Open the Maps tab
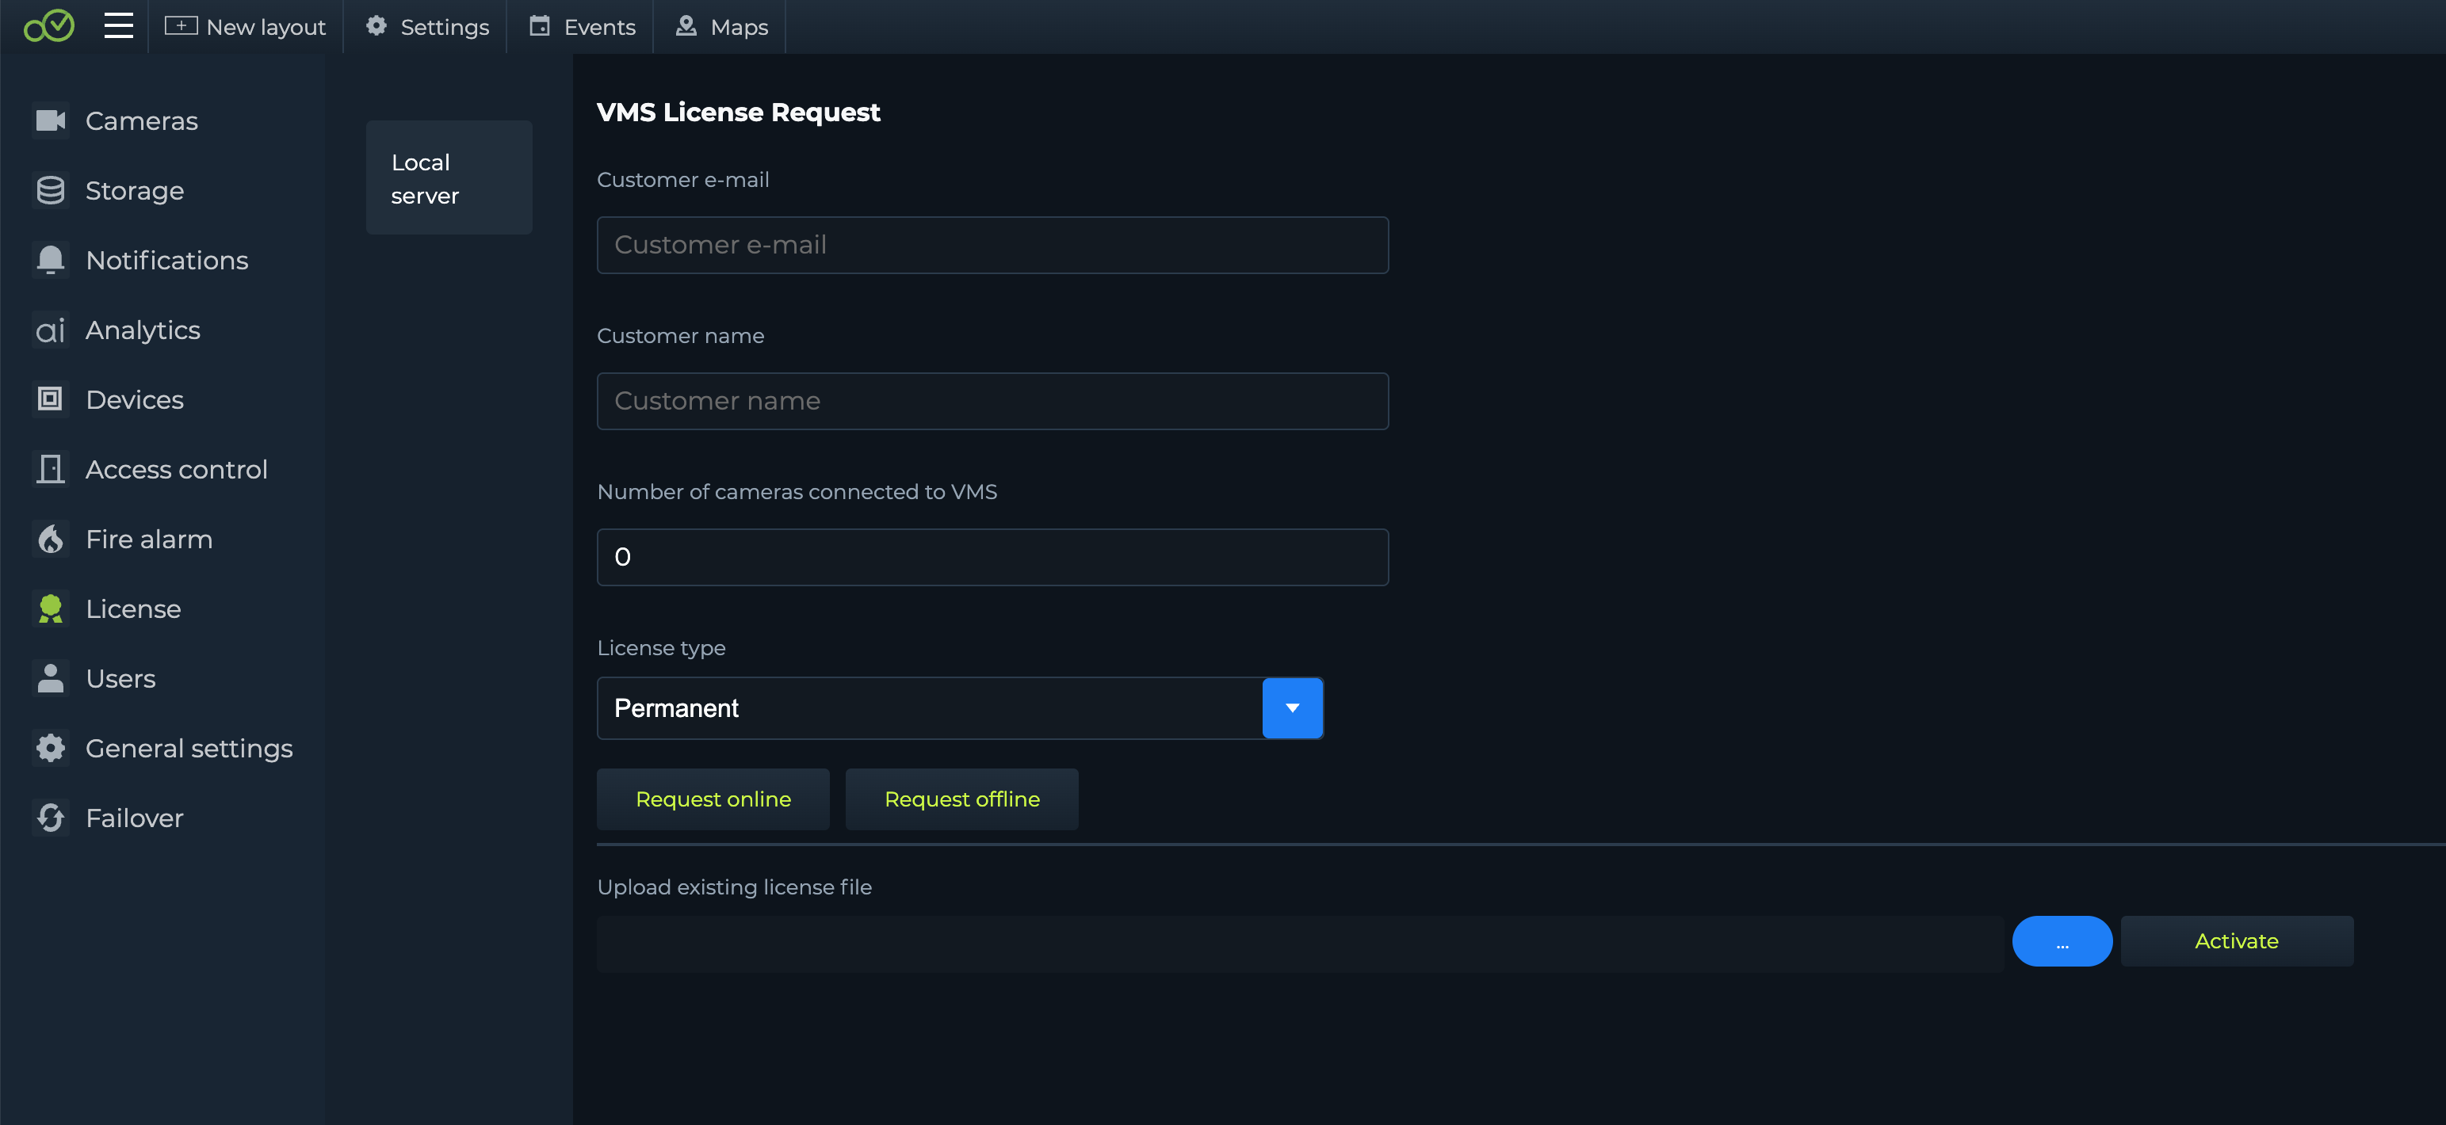The height and width of the screenshot is (1125, 2446). (x=721, y=27)
